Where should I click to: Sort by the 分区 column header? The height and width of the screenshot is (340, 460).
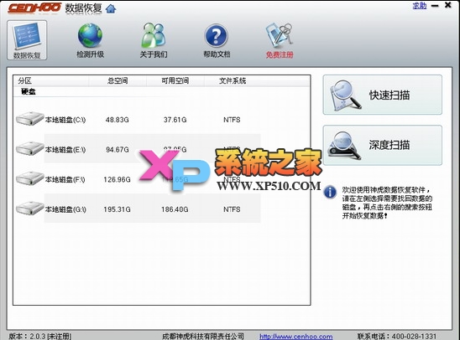click(x=51, y=80)
